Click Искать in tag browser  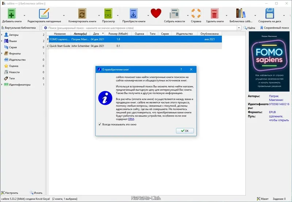(36, 193)
